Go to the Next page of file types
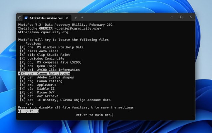This screenshot has height=133, width=212. click(x=29, y=104)
